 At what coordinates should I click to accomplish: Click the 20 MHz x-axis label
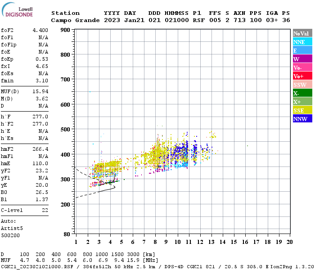(x=289, y=242)
